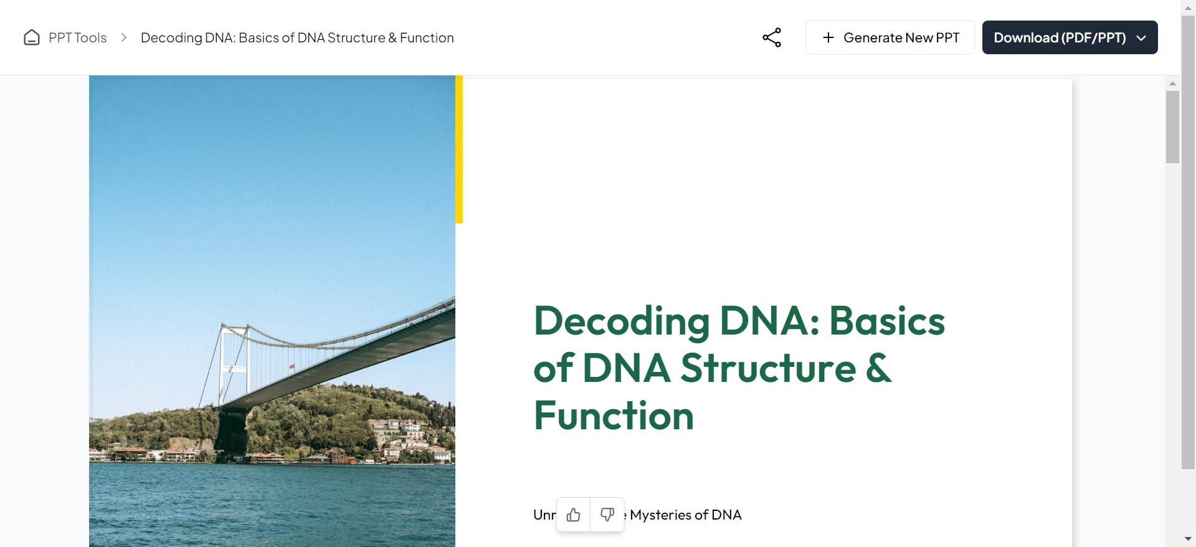Like the slide with thumbs up
1196x547 pixels.
tap(574, 515)
